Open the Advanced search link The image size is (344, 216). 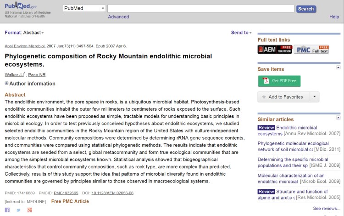118,17
